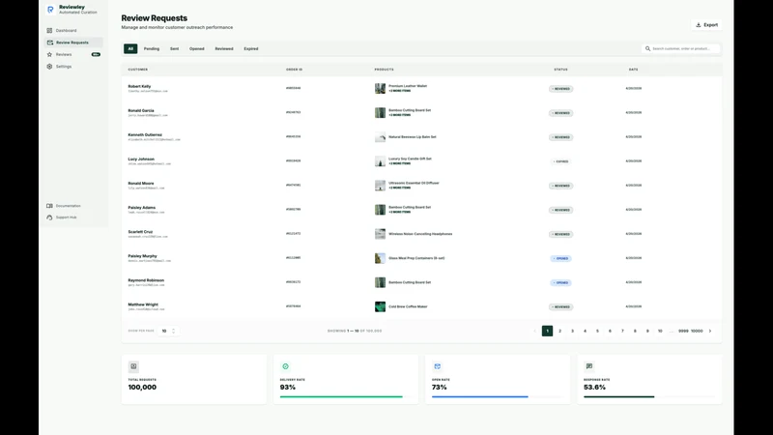773x435 pixels.
Task: Click the Delivery Rate checkmark icon
Action: click(x=285, y=366)
